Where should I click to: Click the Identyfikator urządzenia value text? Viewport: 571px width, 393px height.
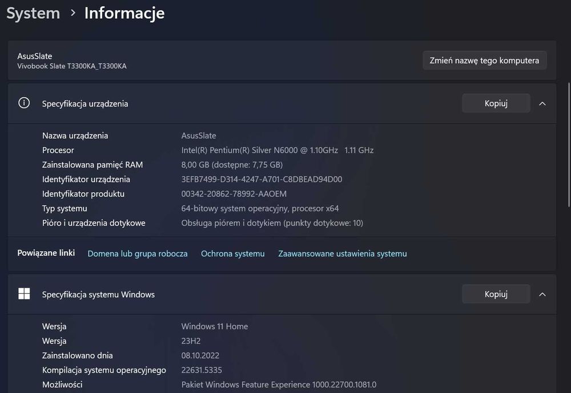pyautogui.click(x=262, y=179)
